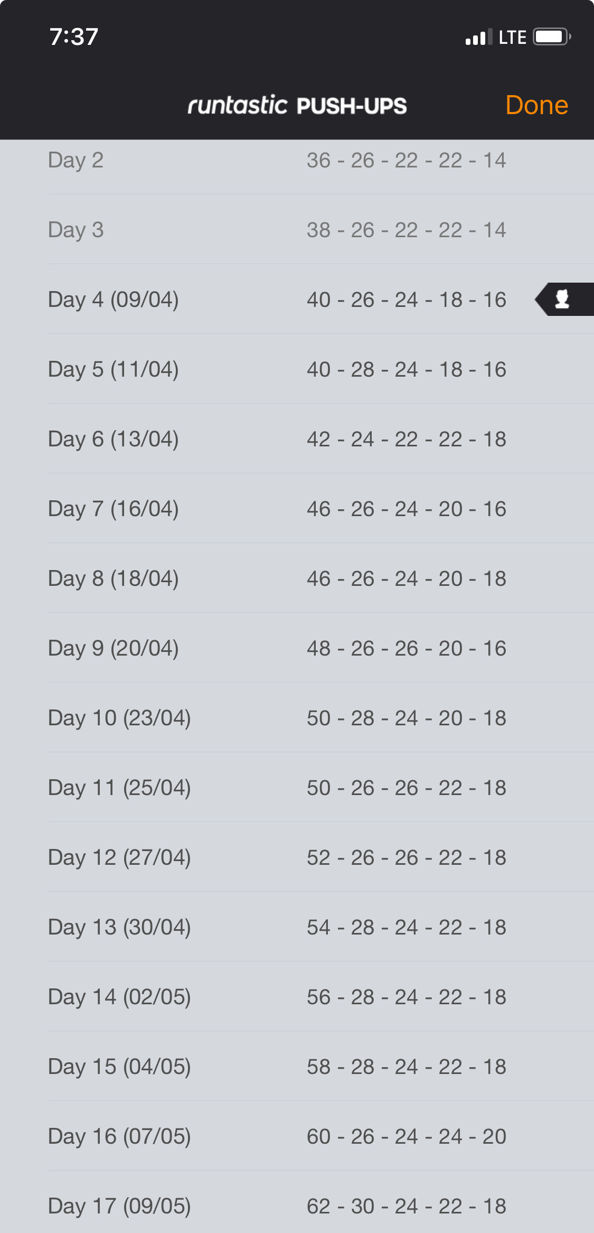
Task: Tap the LTE network indicator
Action: (512, 37)
